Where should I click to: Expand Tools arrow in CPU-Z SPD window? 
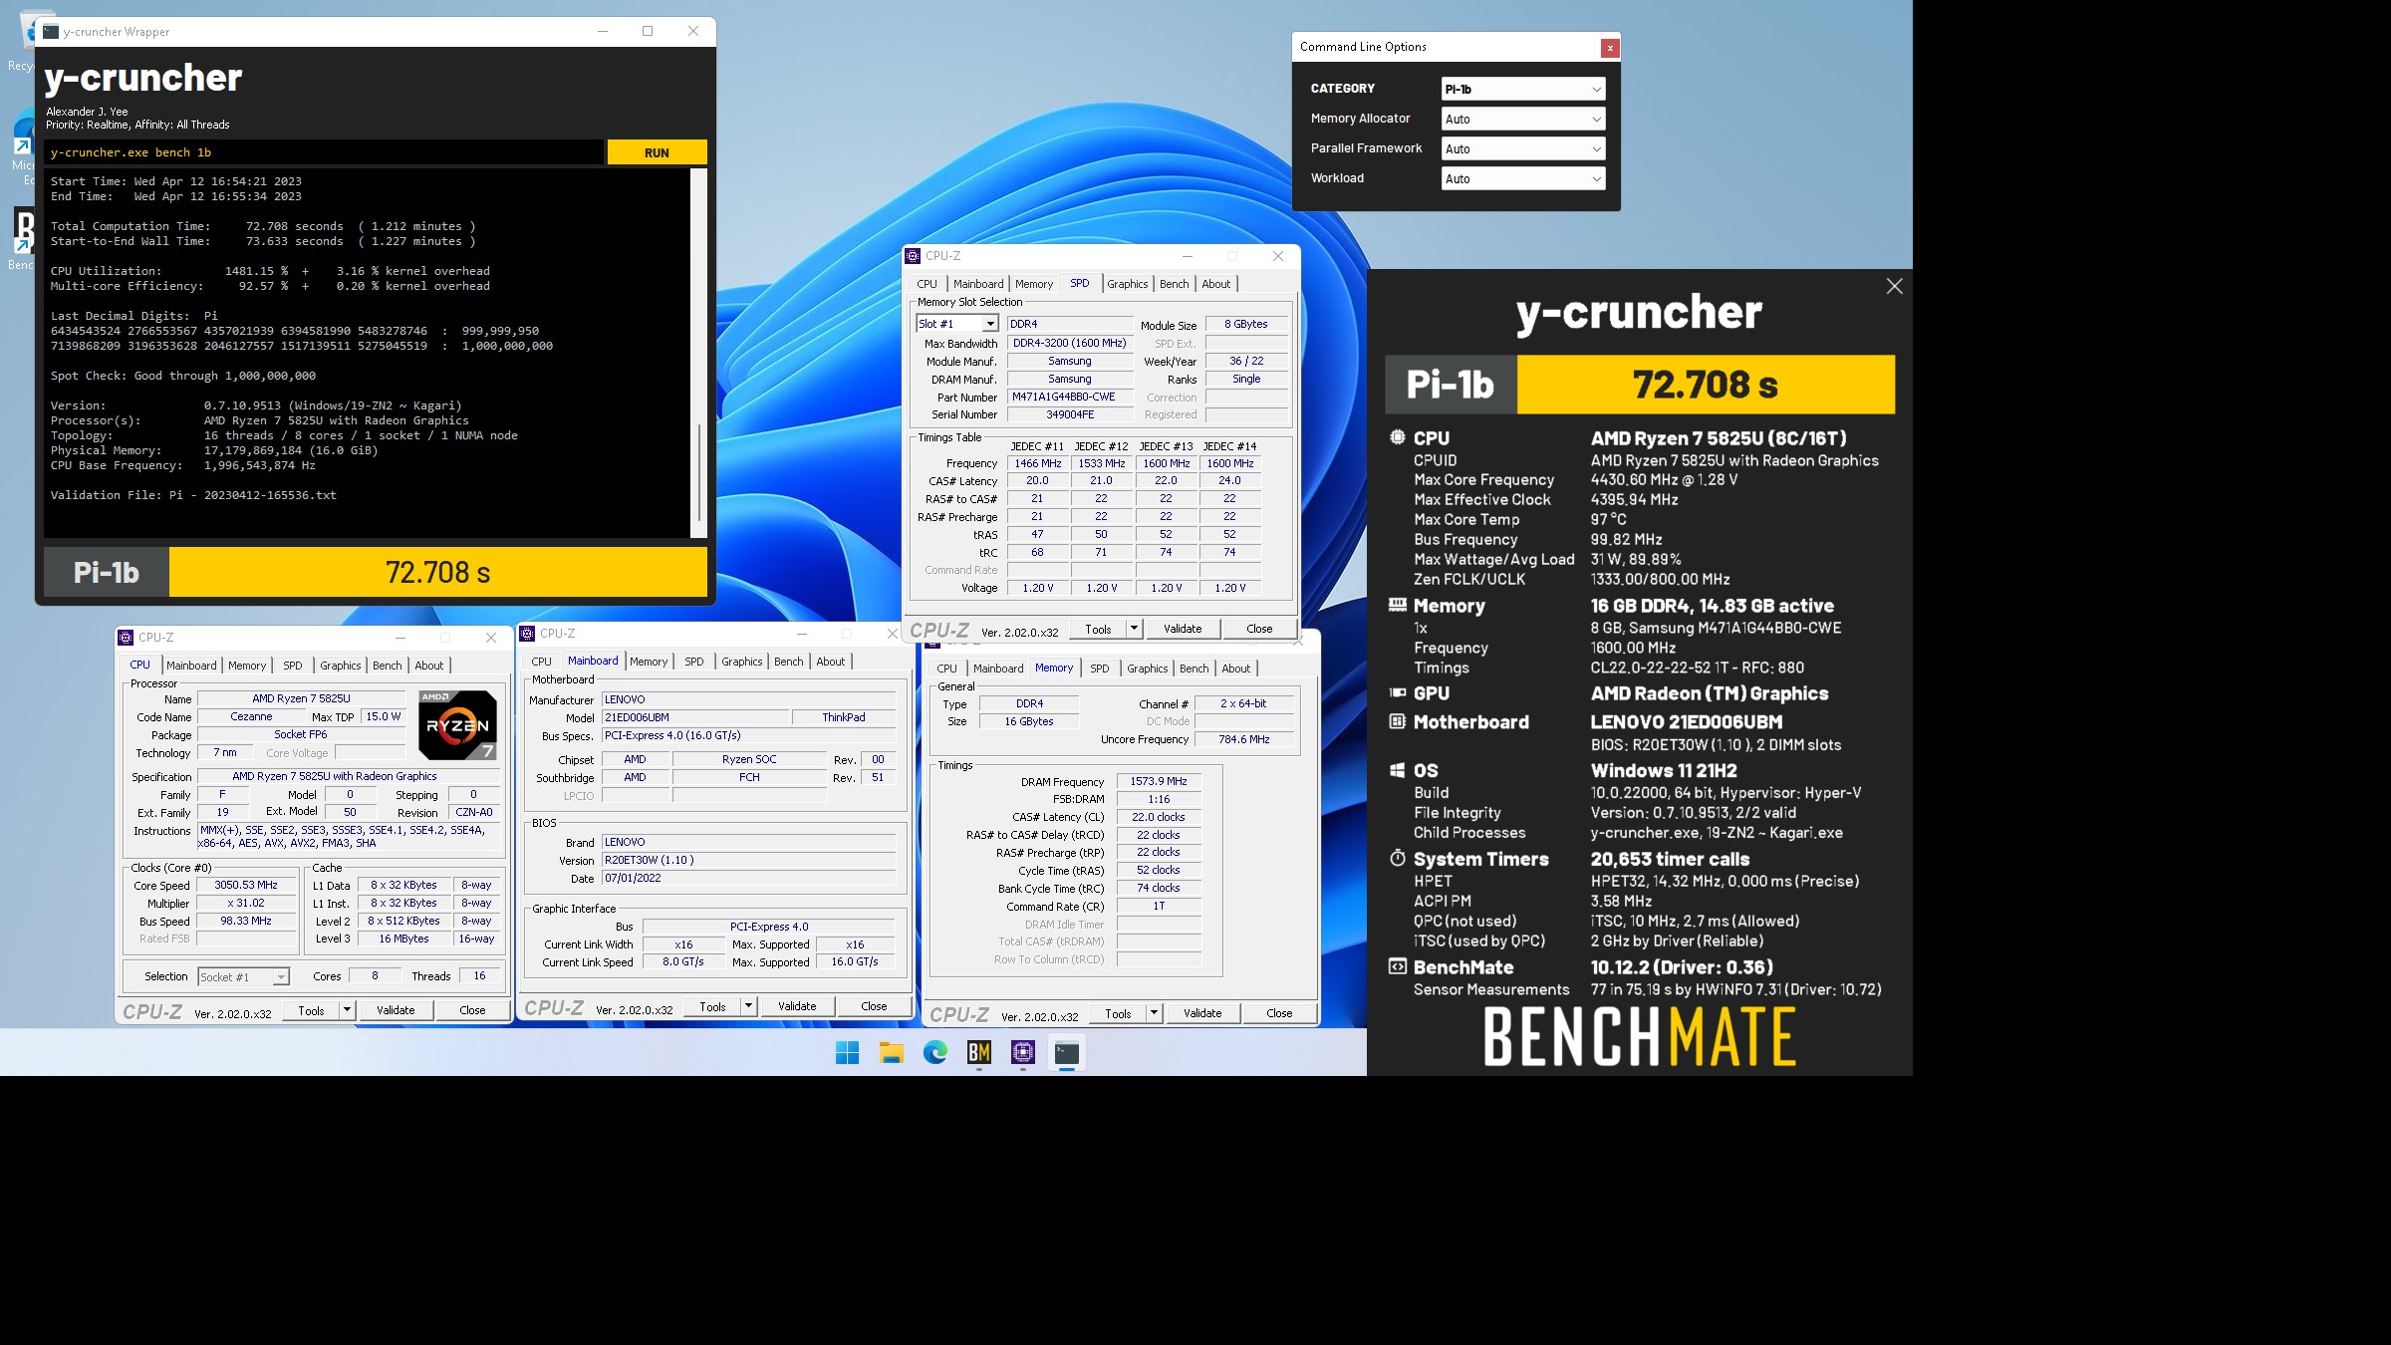(1134, 629)
